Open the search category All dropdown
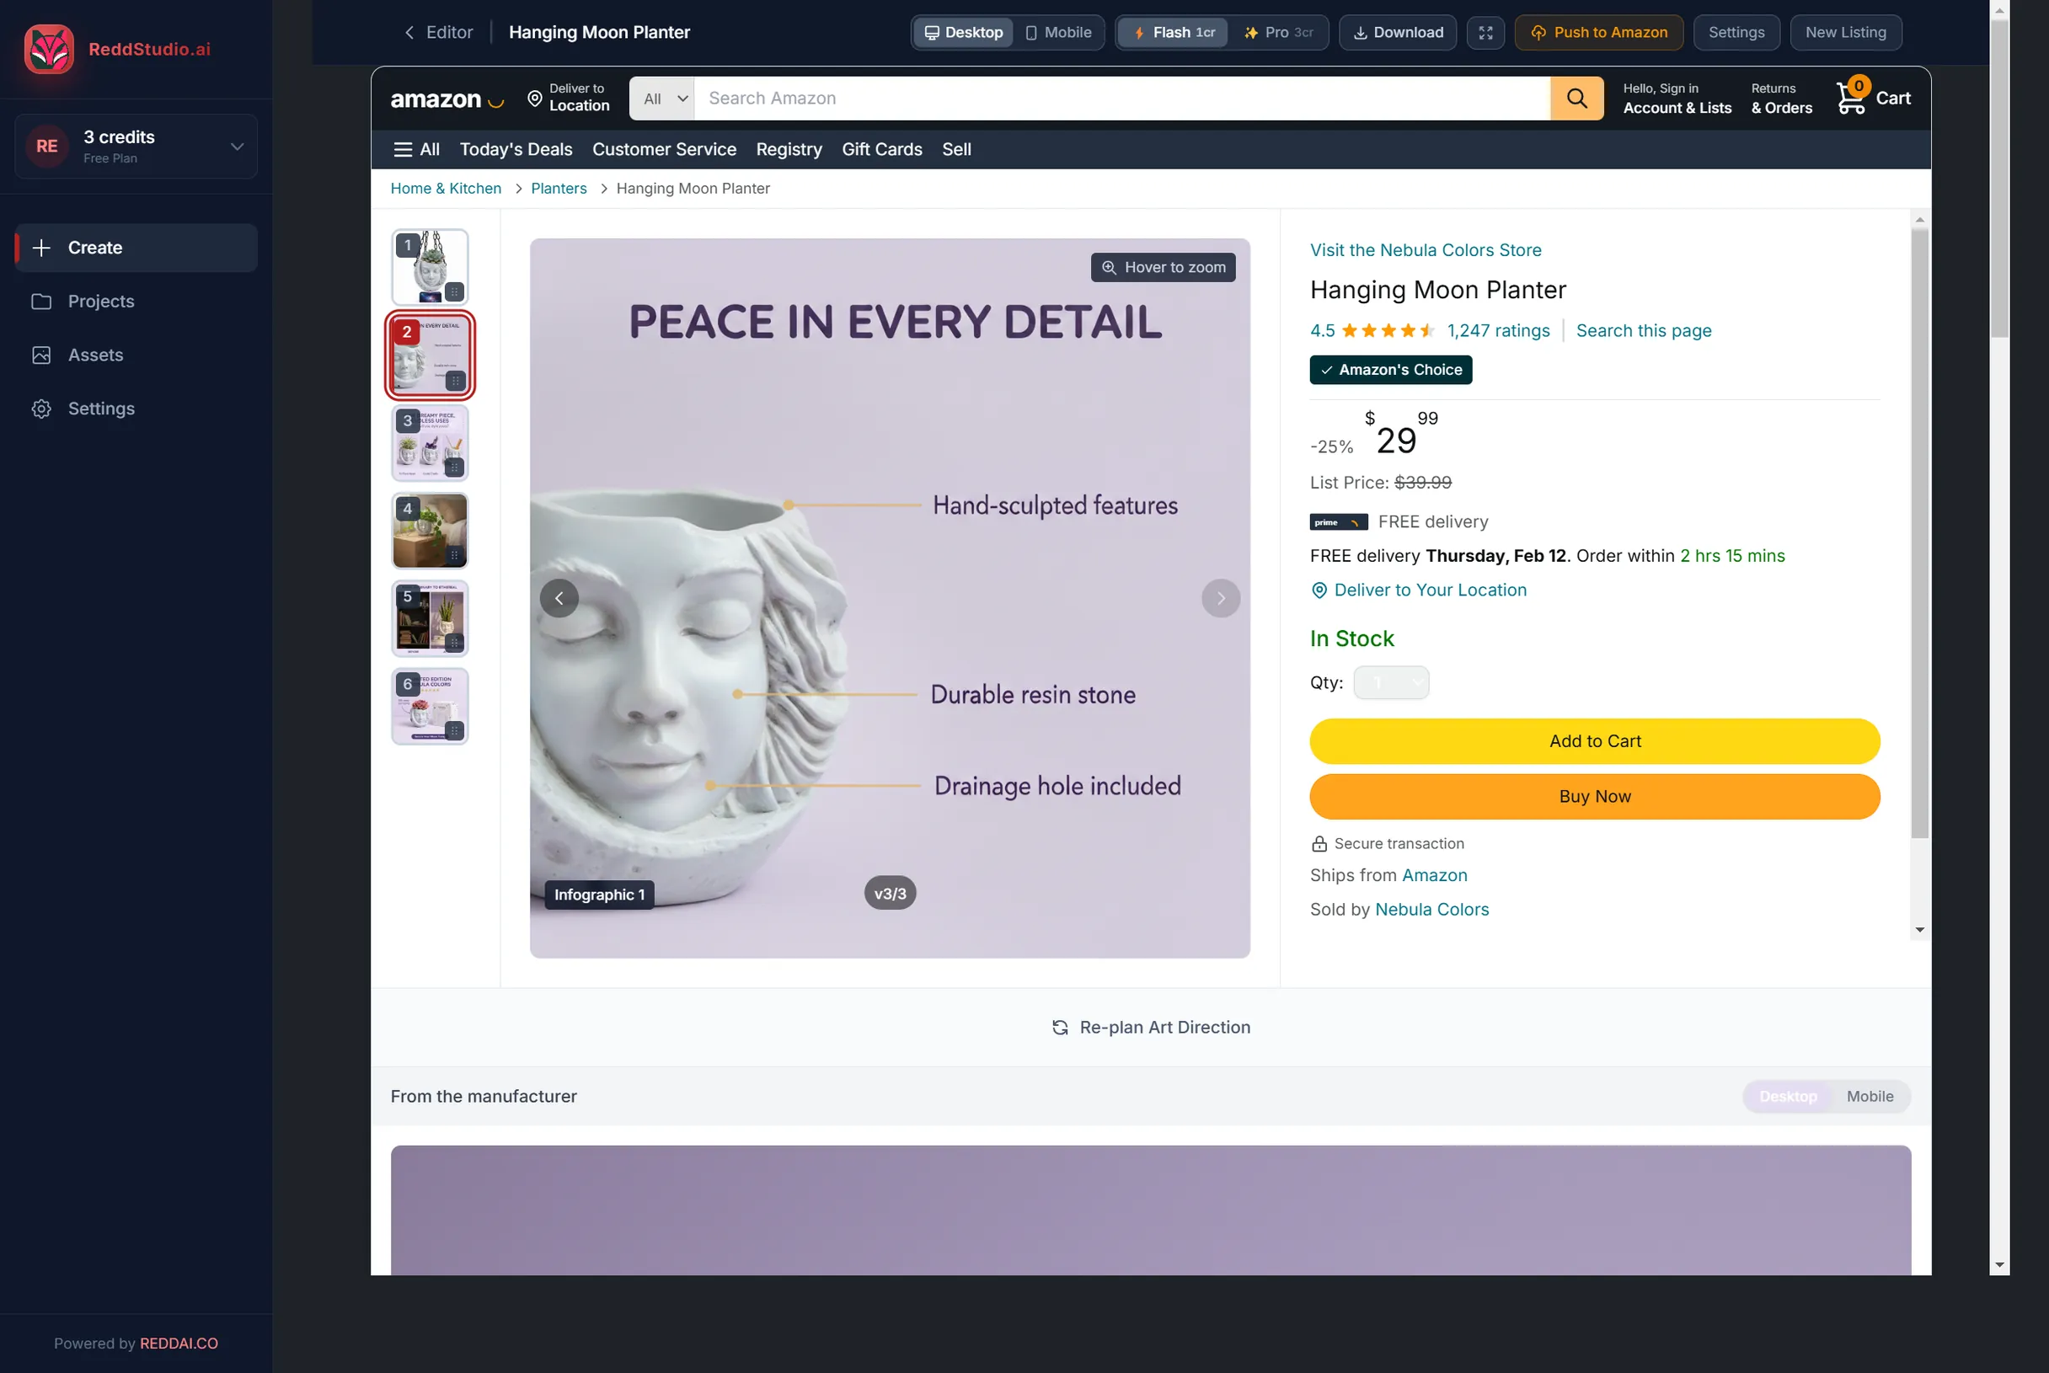The image size is (2049, 1373). click(x=662, y=98)
